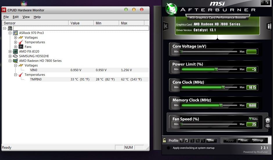Select profile slot 5
This screenshot has height=160, width=273.
(x=203, y=140)
